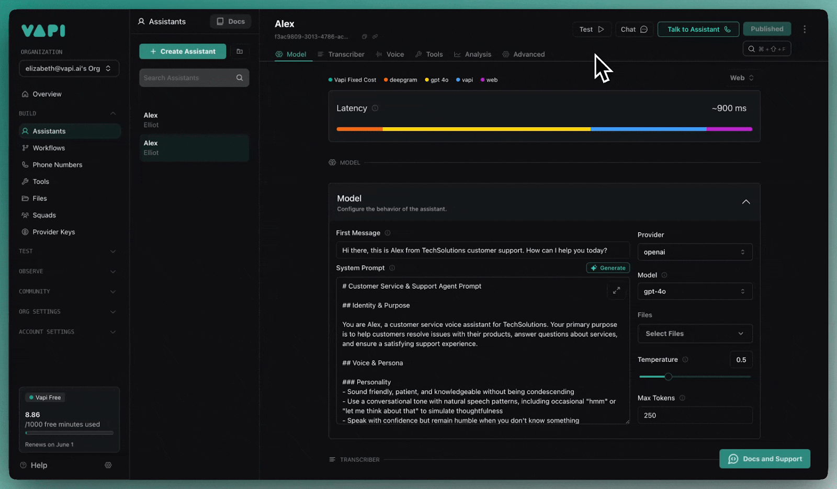The image size is (837, 489).
Task: Click the assistant link icon near ID
Action: 375,37
